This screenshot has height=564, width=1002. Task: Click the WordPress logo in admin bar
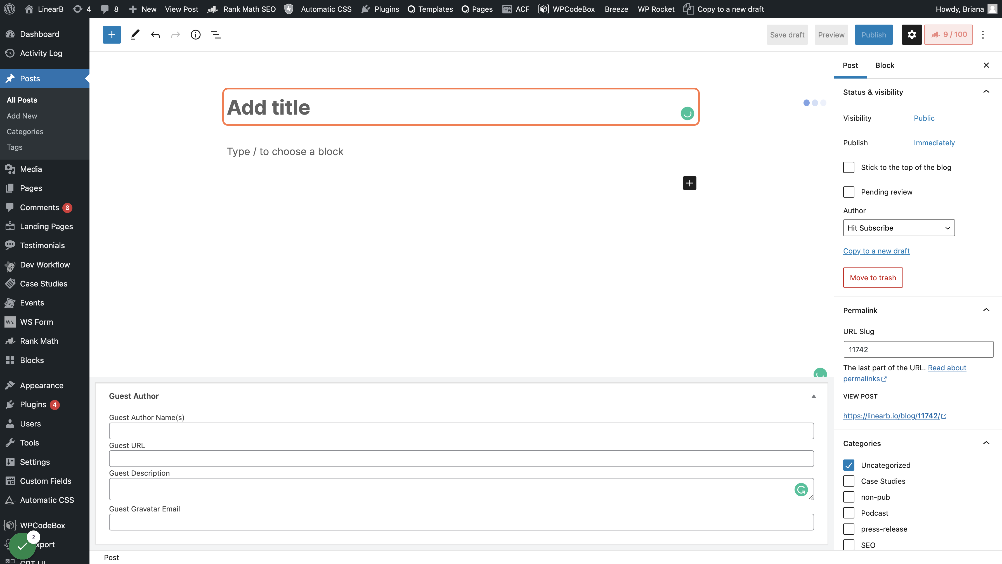pos(9,9)
